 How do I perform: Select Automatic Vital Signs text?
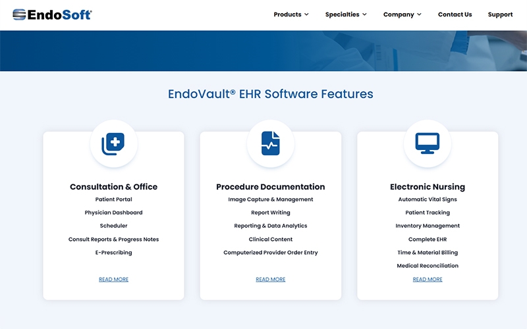coord(428,199)
